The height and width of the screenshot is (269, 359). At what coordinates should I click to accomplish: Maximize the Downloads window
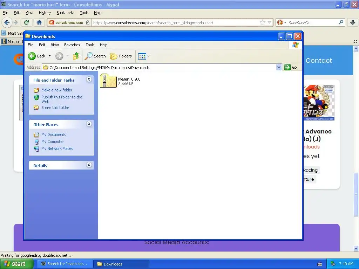point(290,36)
